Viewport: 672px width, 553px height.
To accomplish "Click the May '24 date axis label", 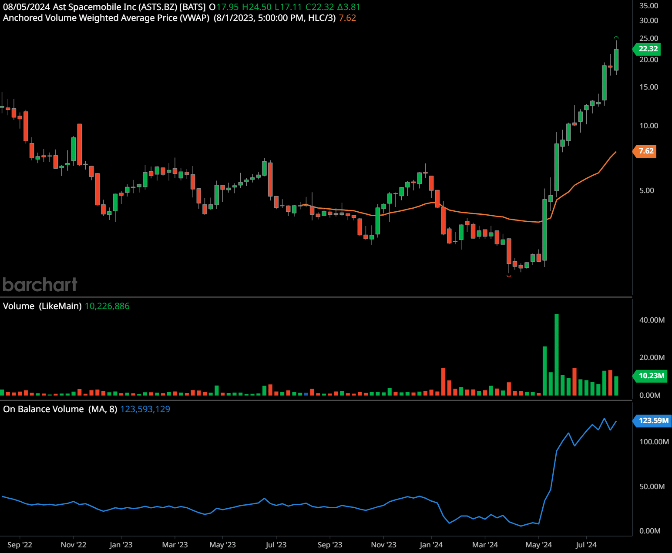I will 538,545.
